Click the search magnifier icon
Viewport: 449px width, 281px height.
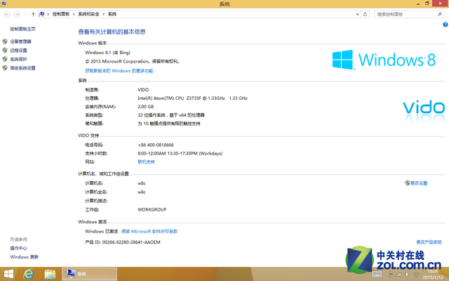click(440, 14)
